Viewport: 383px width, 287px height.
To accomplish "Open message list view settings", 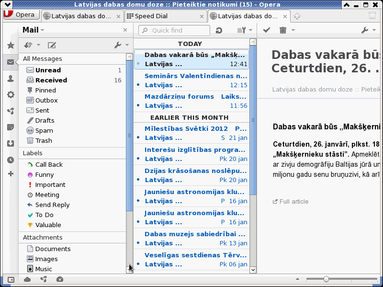I will pos(241,30).
